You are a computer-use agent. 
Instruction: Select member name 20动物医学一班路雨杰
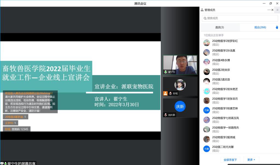[225, 128]
